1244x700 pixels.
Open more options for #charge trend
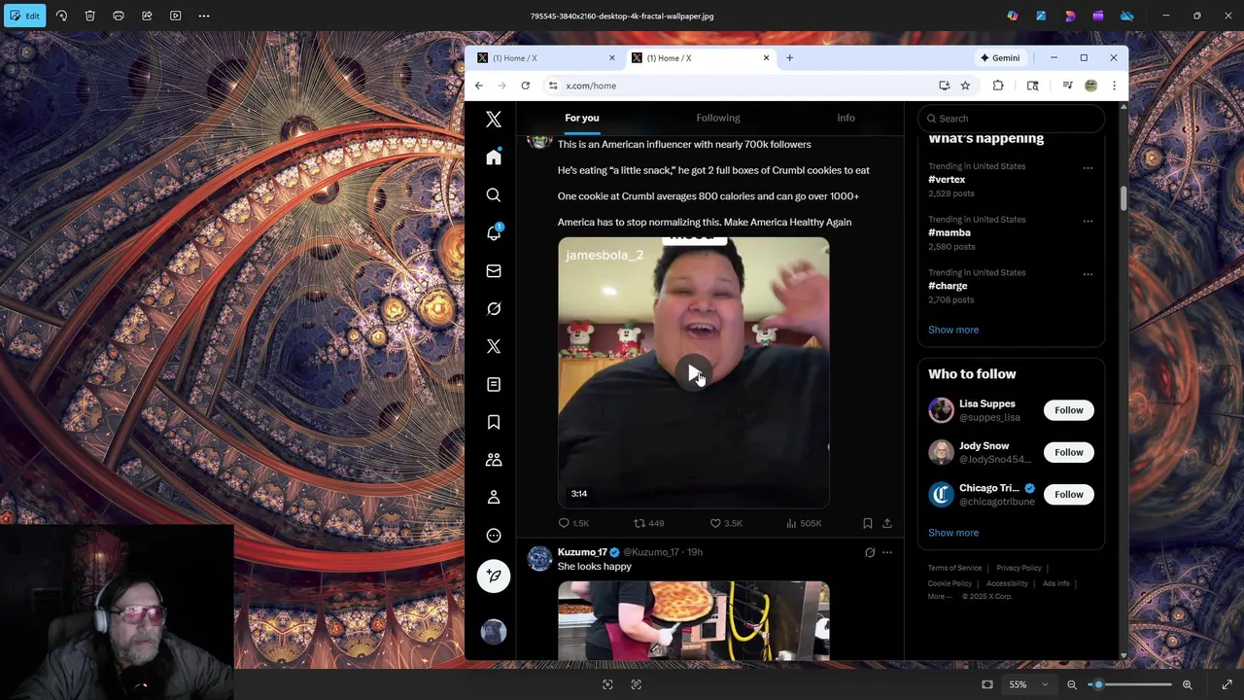pyautogui.click(x=1088, y=274)
